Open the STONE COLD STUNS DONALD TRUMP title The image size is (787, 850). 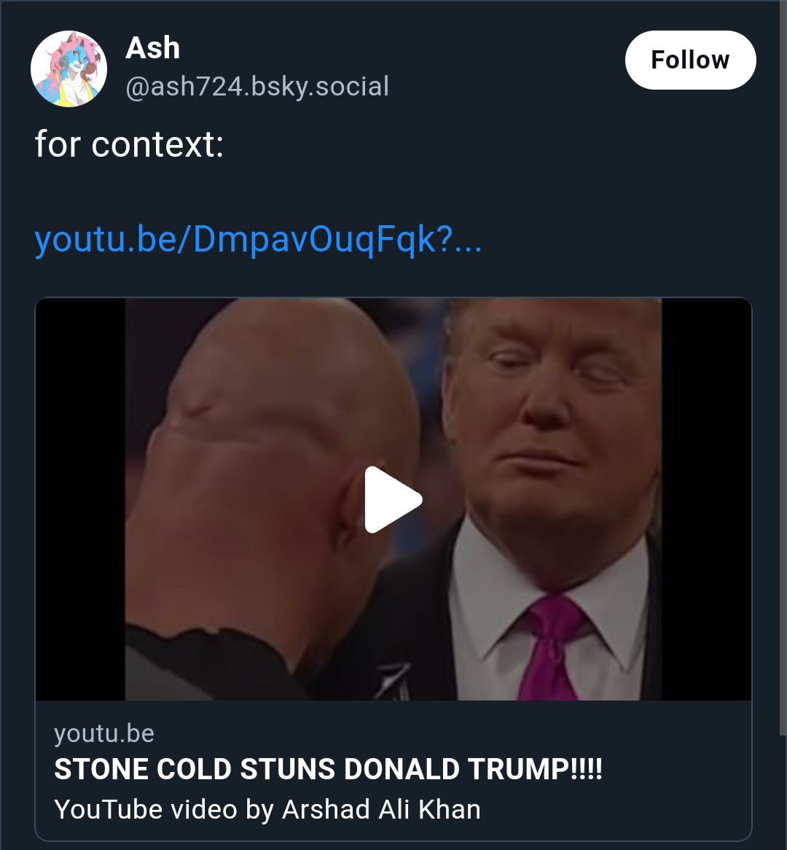[x=328, y=768]
